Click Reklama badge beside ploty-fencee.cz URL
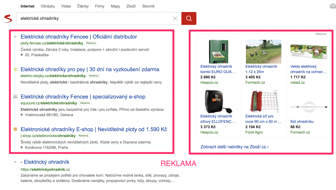The image size is (336, 190). (x=91, y=43)
